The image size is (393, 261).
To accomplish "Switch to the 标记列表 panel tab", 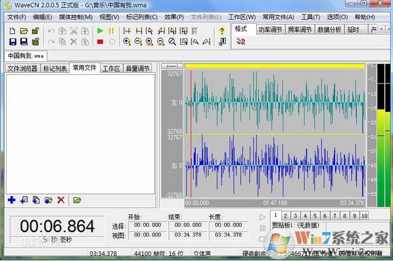I will tap(55, 68).
